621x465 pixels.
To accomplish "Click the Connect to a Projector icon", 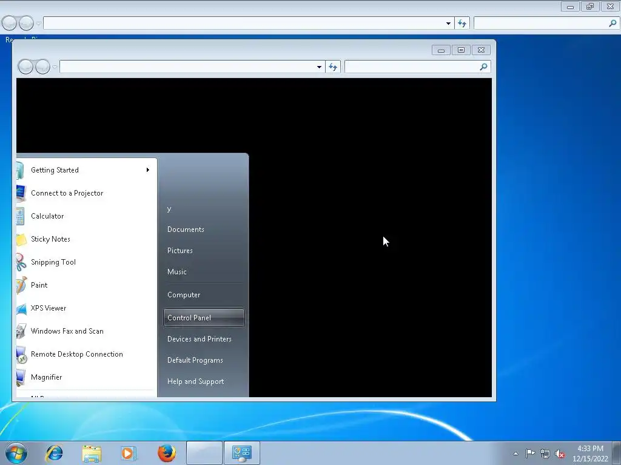I will coord(21,193).
